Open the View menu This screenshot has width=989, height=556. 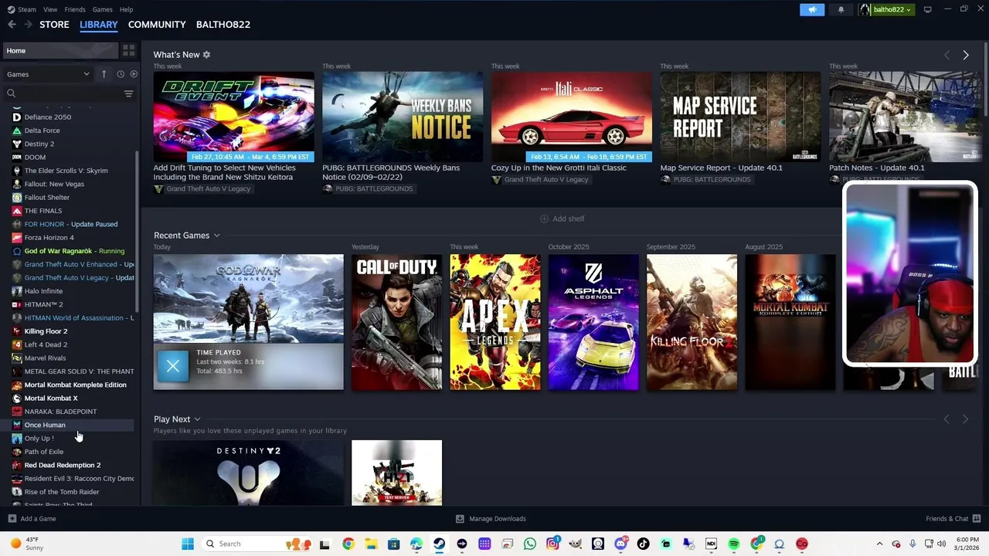point(50,9)
